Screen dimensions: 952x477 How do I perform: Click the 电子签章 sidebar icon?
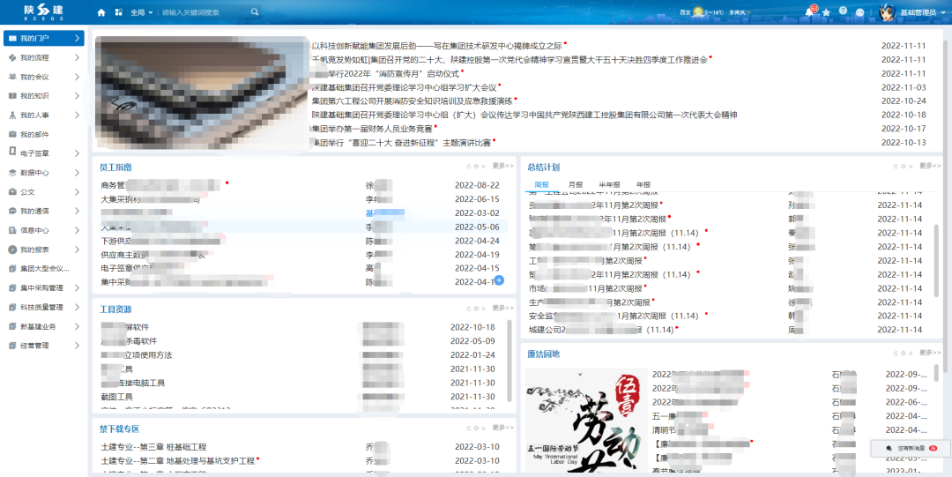(x=12, y=153)
